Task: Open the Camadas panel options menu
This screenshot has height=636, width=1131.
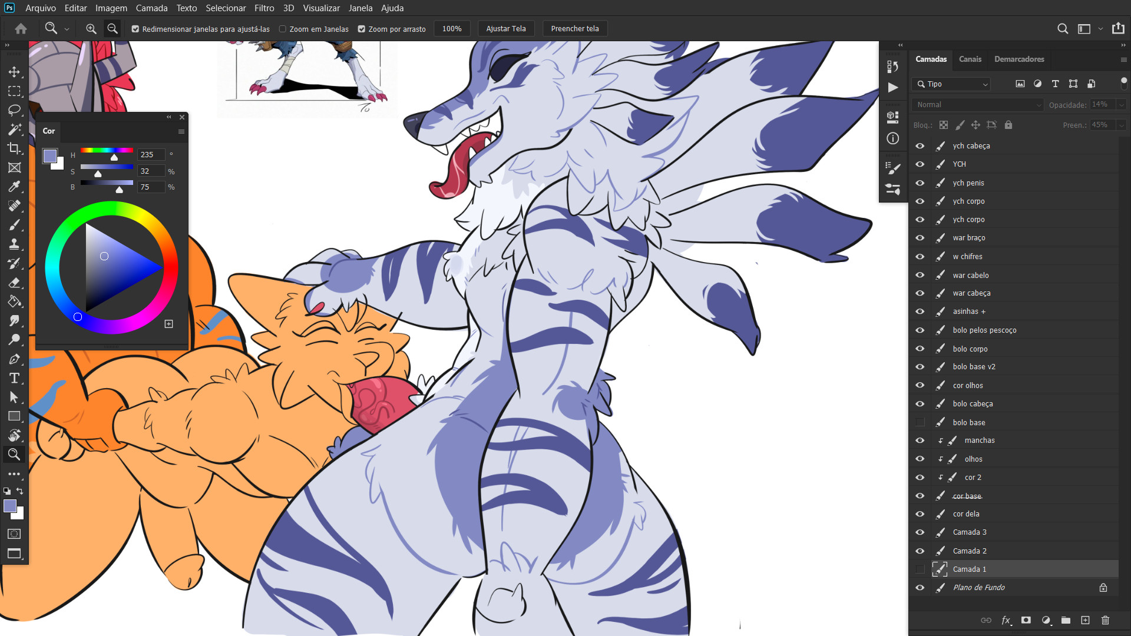Action: [x=1123, y=59]
